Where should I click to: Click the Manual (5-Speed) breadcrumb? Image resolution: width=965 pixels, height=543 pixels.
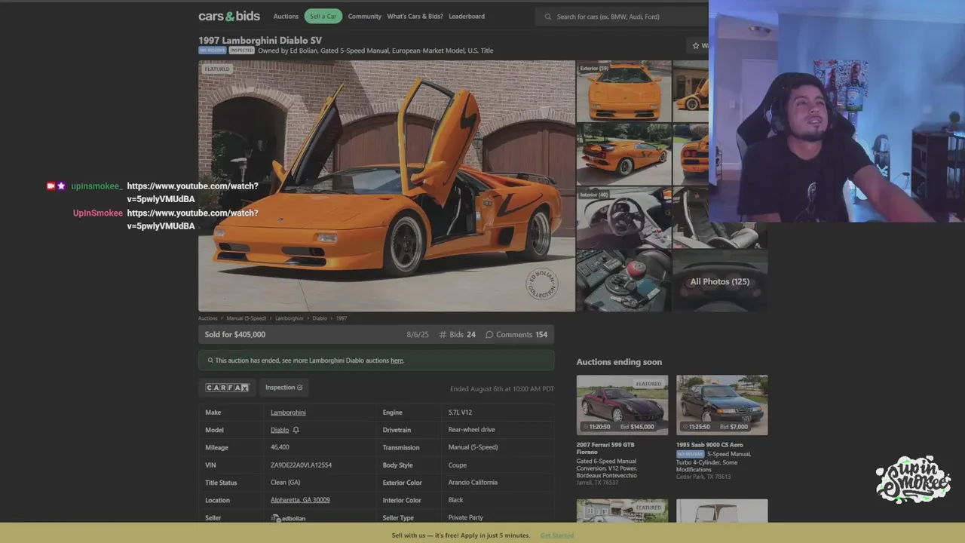pos(247,318)
